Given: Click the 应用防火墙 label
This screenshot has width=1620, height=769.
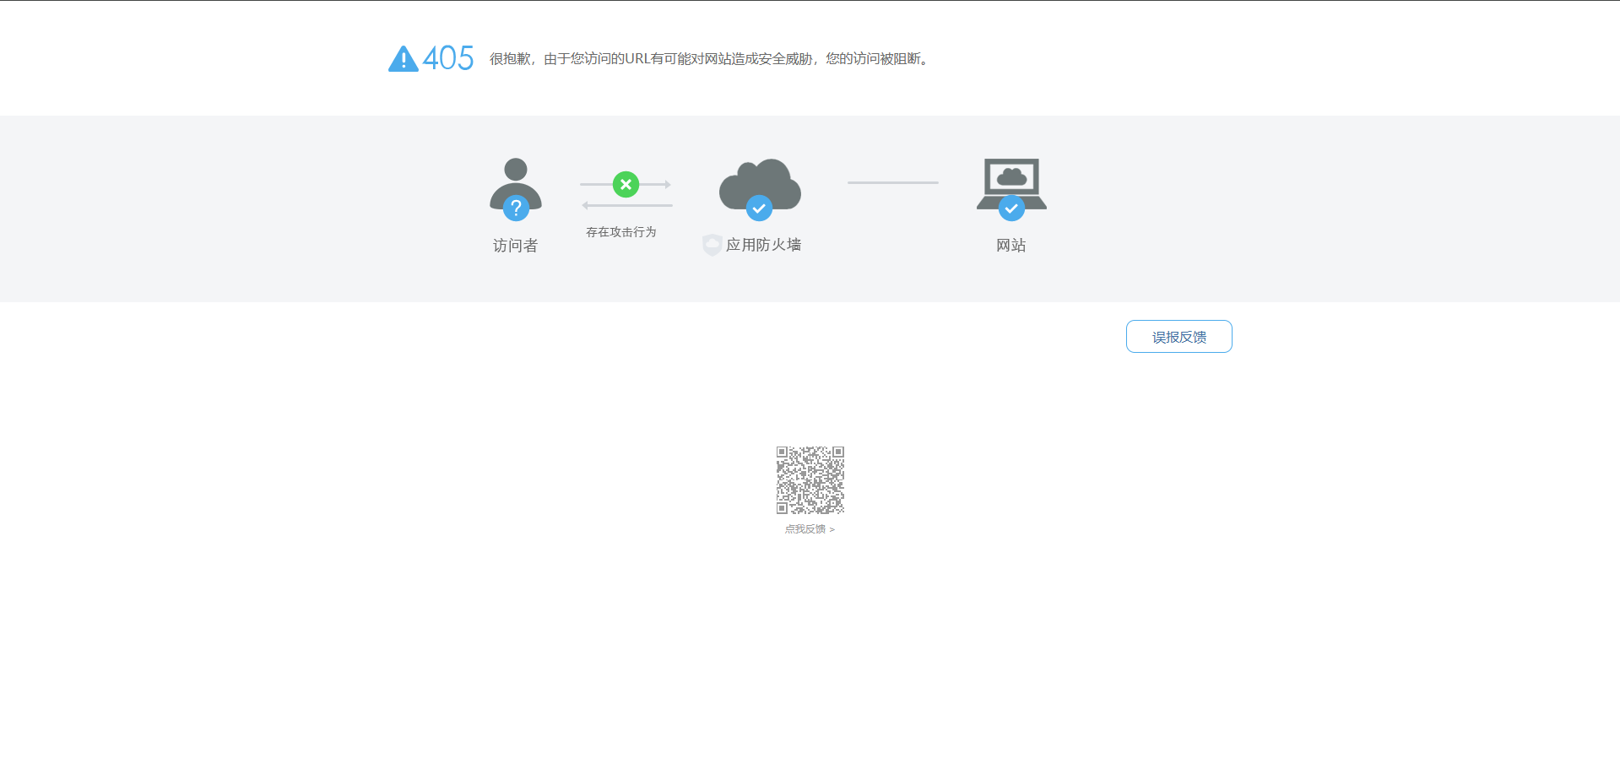Looking at the screenshot, I should [x=764, y=245].
